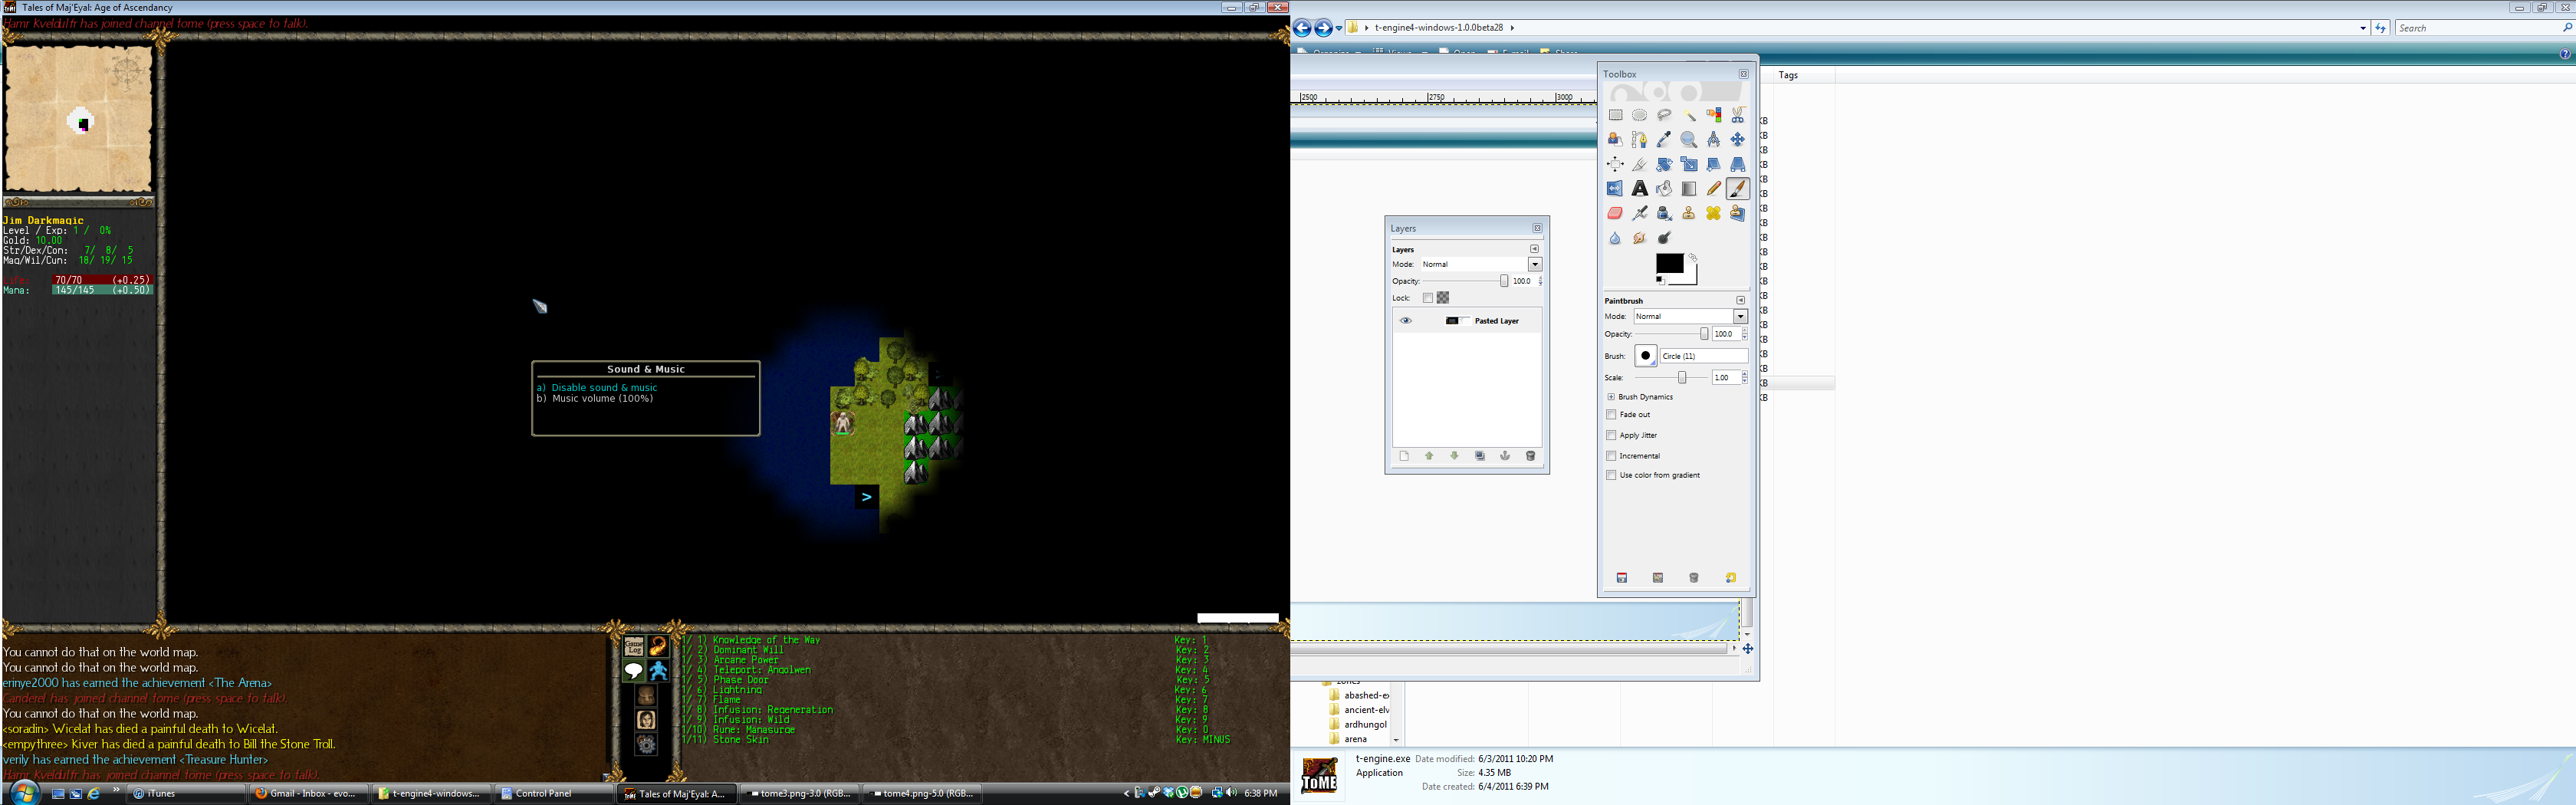
Task: Go back in the Explorer window
Action: click(1302, 28)
